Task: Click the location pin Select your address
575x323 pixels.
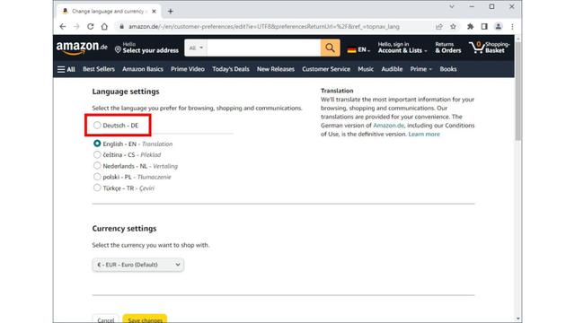Action: [x=146, y=48]
